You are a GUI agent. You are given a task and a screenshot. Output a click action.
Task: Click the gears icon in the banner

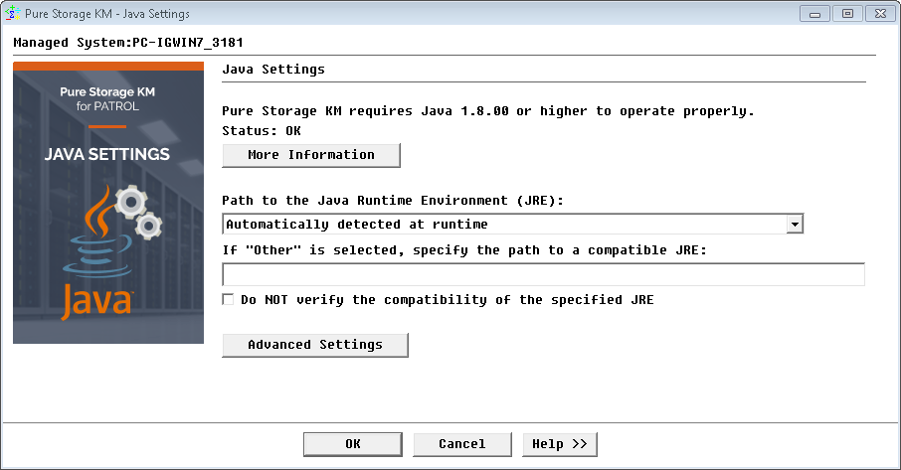(139, 211)
